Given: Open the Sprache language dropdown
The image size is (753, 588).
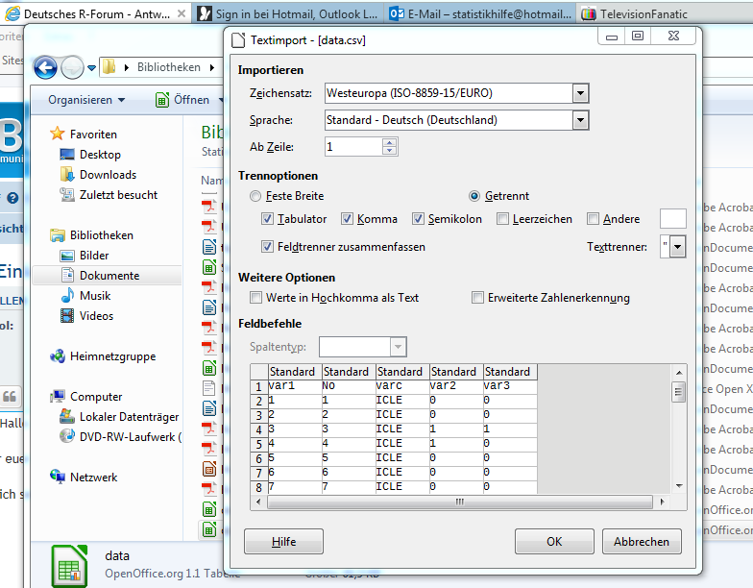Looking at the screenshot, I should (580, 120).
